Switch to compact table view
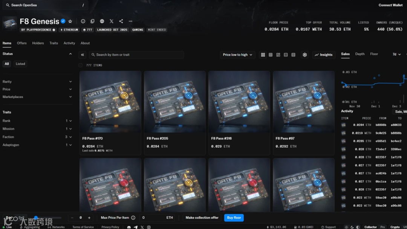 [293, 55]
